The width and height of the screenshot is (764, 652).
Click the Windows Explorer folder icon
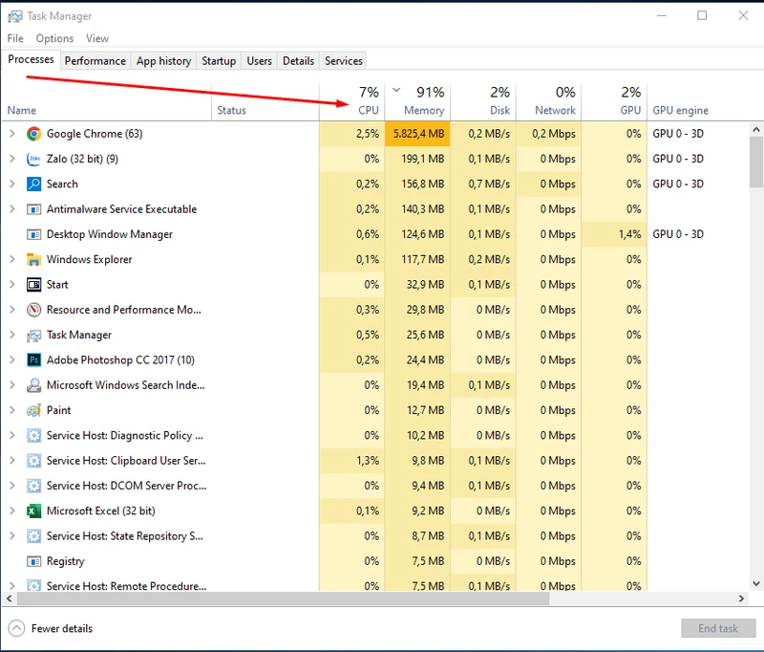pyautogui.click(x=33, y=259)
